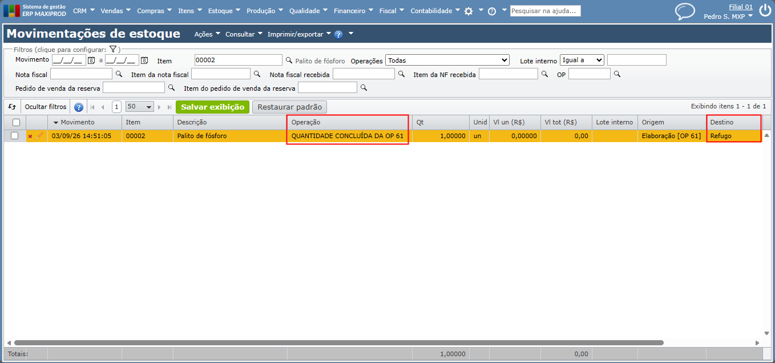Open the Operações dropdown showing Todas
775x363 pixels.
447,60
